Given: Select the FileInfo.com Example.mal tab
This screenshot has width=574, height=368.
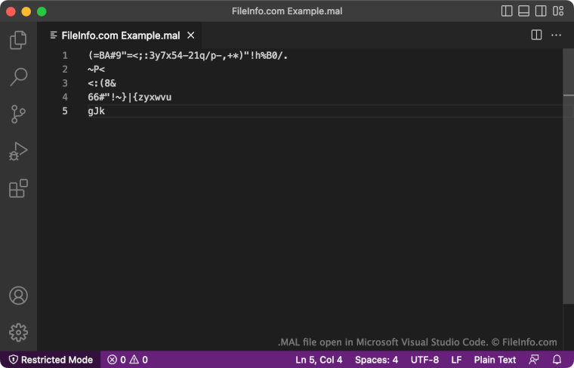Looking at the screenshot, I should pos(119,36).
